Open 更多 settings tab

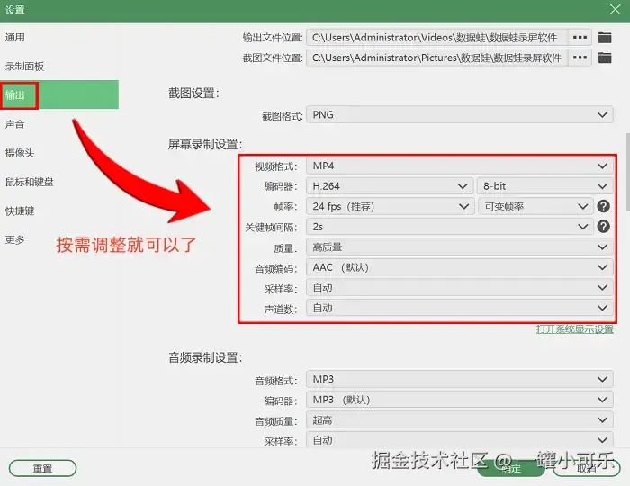[59, 239]
